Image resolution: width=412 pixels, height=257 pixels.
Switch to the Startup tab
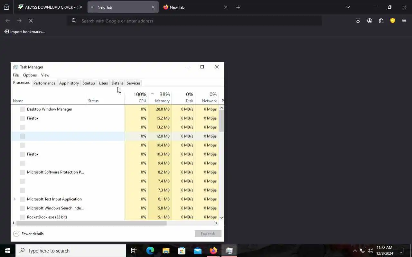point(89,83)
